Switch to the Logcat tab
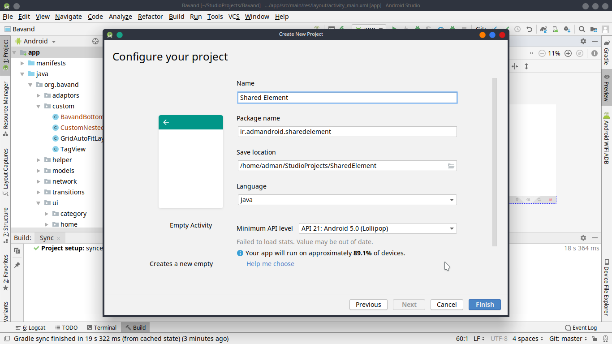Viewport: 612px width, 344px height. 30,328
